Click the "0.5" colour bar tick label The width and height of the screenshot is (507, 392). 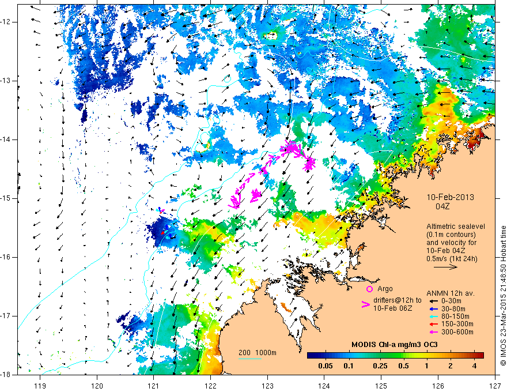[403, 366]
